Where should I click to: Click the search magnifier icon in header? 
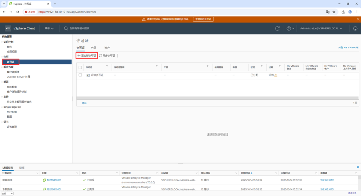tap(66, 28)
